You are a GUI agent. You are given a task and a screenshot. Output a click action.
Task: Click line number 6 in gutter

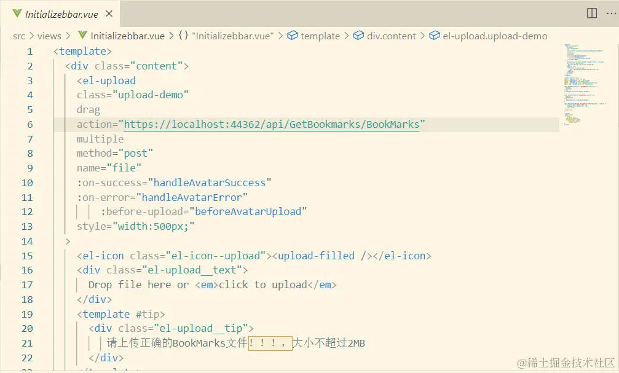click(x=30, y=125)
